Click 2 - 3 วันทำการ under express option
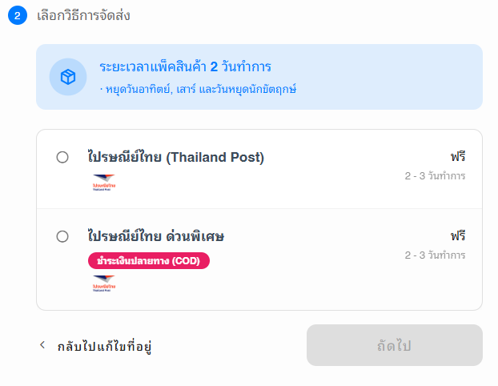 (x=435, y=255)
